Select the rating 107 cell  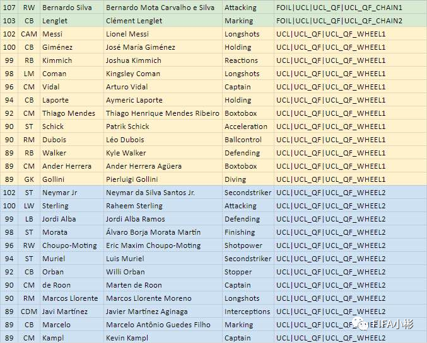coord(9,8)
